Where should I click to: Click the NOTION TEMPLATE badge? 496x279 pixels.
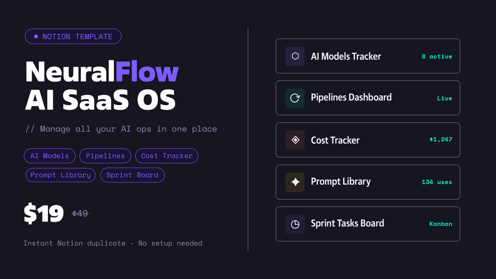coord(73,37)
